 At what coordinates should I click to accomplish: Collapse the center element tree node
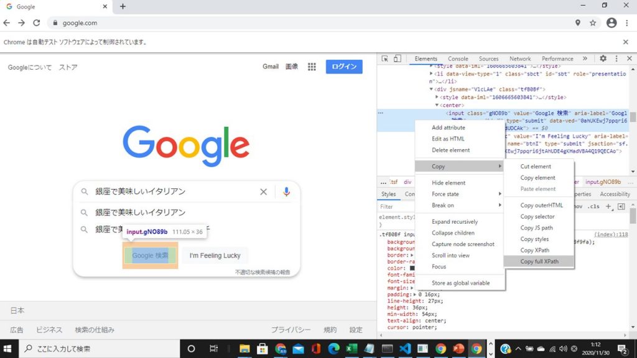437,105
